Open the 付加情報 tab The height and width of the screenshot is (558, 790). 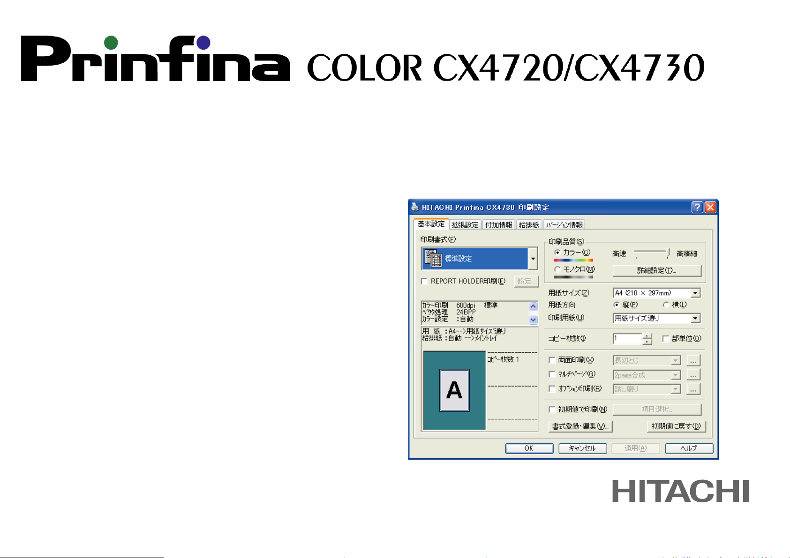499,225
